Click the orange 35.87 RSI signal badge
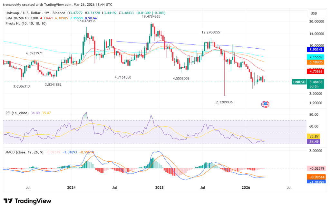This screenshot has height=210, width=330. click(313, 136)
